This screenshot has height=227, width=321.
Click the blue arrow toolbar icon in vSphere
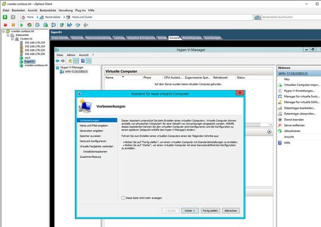pyautogui.click(x=70, y=25)
